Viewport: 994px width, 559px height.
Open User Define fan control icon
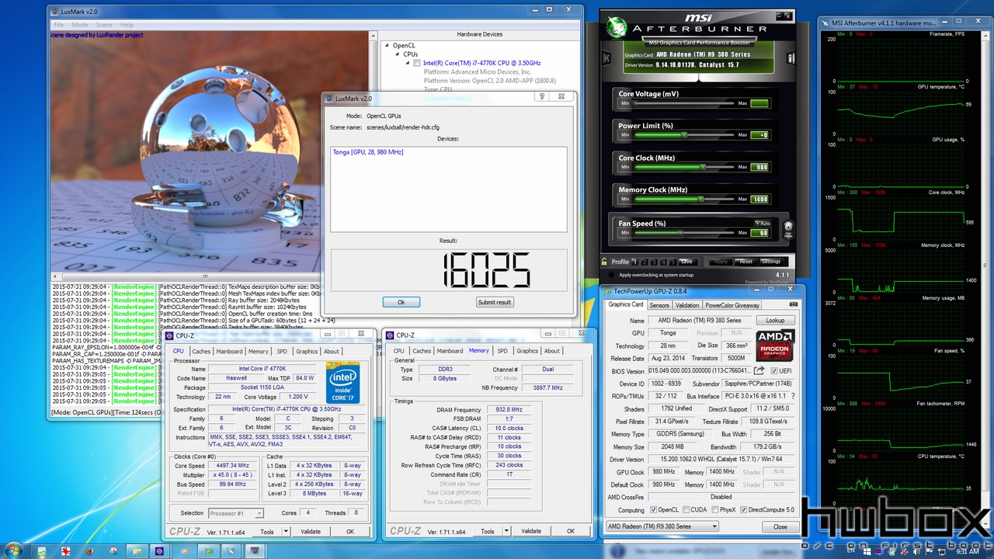(x=788, y=229)
